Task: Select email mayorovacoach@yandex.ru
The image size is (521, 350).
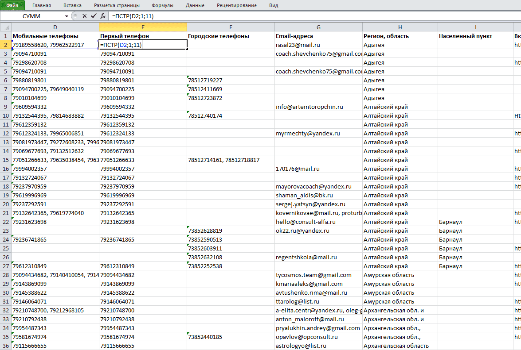Action: pyautogui.click(x=318, y=186)
